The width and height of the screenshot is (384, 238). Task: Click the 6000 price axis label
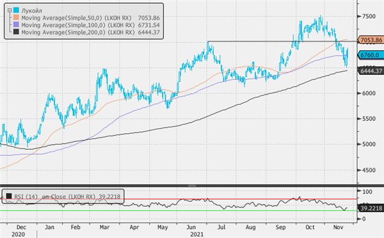[x=369, y=93]
